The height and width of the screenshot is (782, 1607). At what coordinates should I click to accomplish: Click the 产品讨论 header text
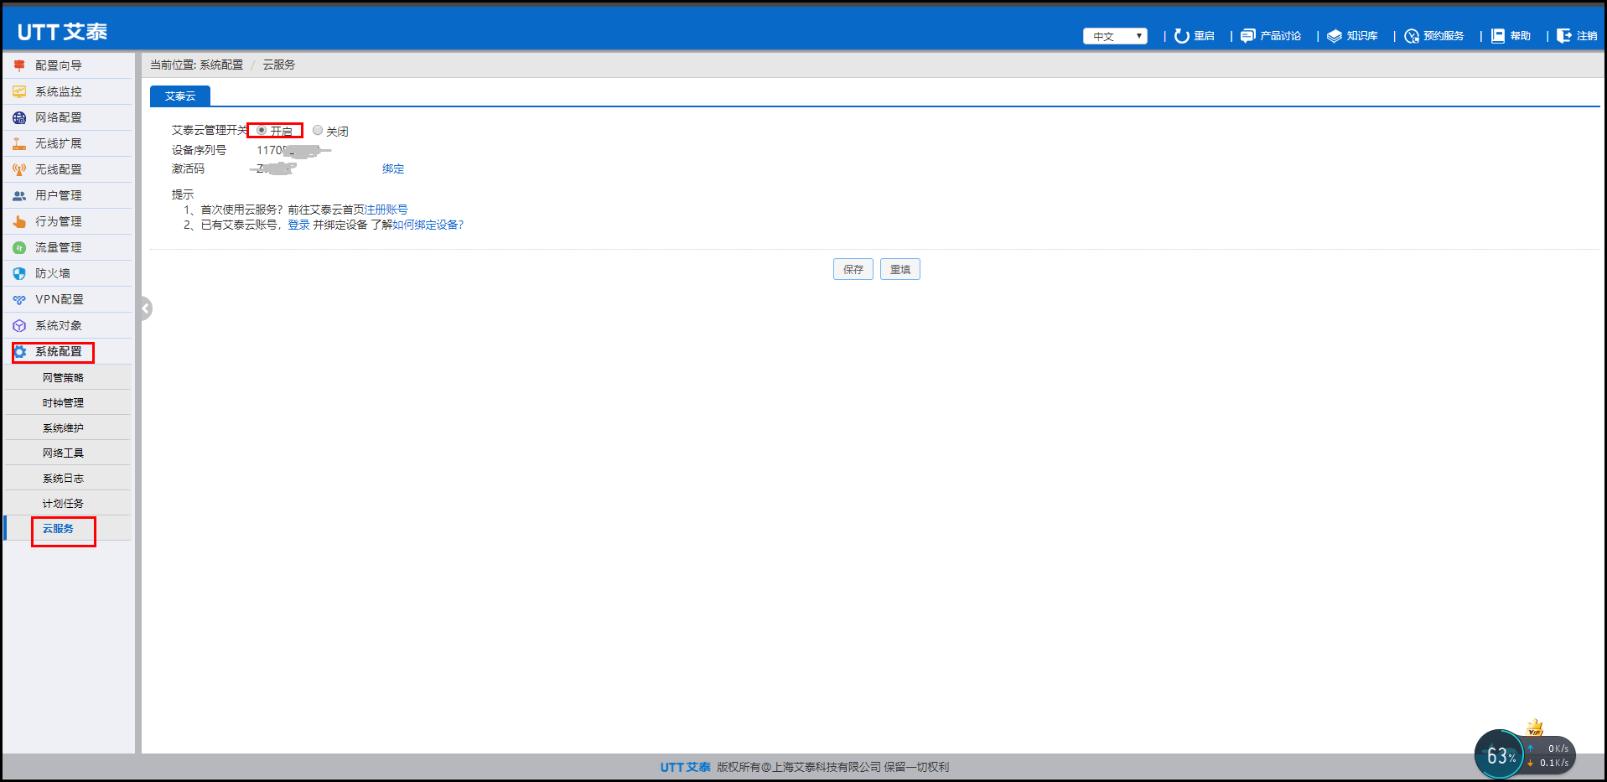[1281, 36]
